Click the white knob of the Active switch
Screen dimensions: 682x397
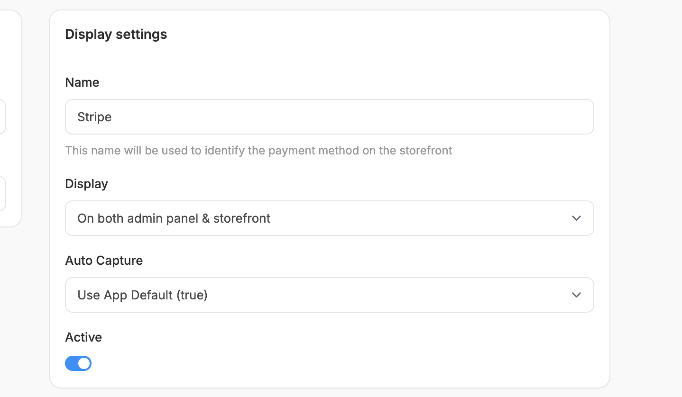point(84,363)
